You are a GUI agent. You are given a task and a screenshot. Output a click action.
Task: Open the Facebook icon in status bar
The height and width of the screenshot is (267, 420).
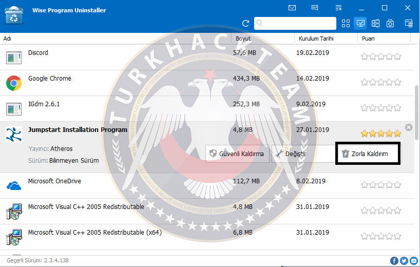pyautogui.click(x=394, y=260)
